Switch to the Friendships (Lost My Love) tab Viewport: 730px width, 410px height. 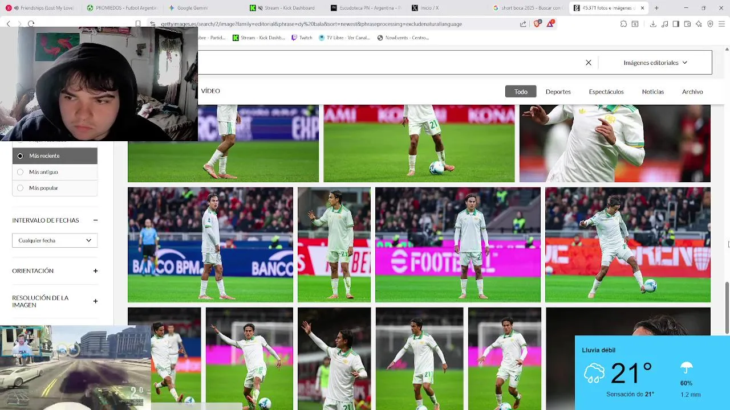pos(40,8)
